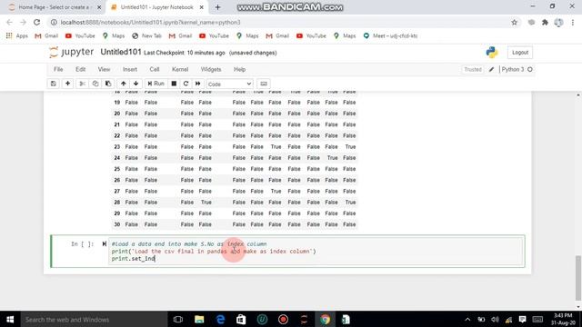582x327 pixels.
Task: Rename notebook via the Untitled101 title
Action: [121, 53]
